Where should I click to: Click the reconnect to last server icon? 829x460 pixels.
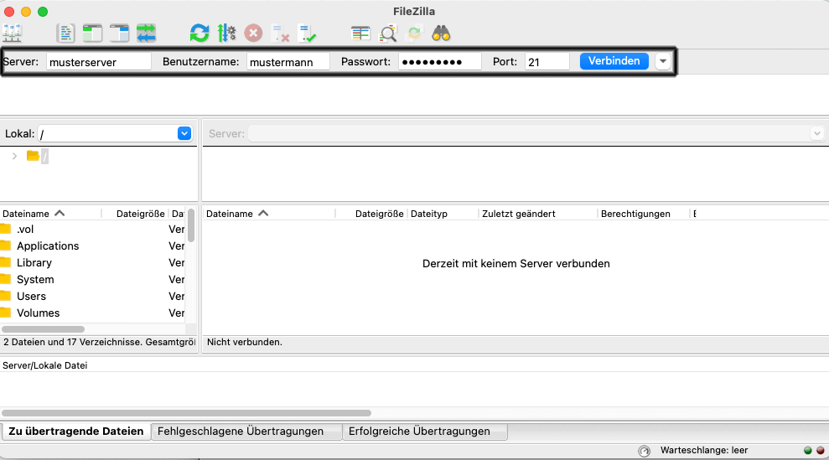(307, 34)
